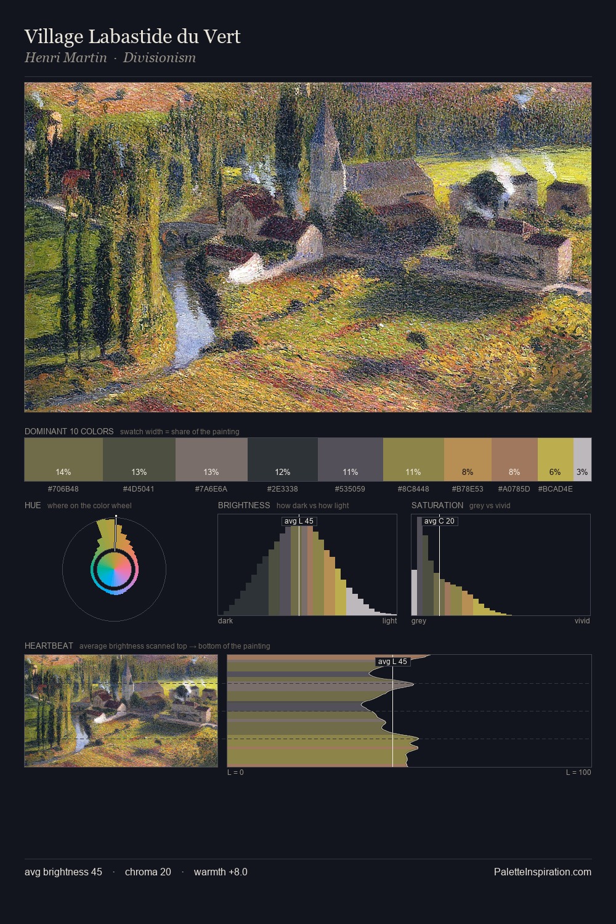616x924 pixels.
Task: Click hex code #706B48 text
Action: click(63, 489)
